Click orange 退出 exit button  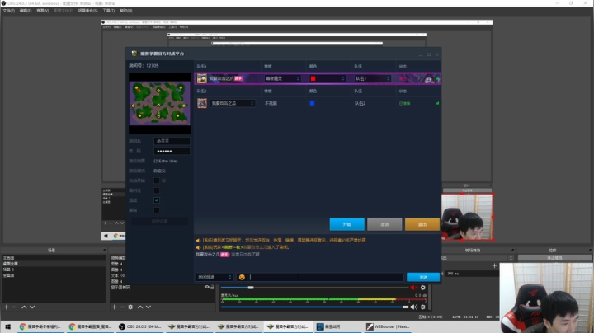422,224
